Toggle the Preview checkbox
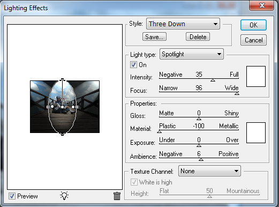 pyautogui.click(x=12, y=196)
